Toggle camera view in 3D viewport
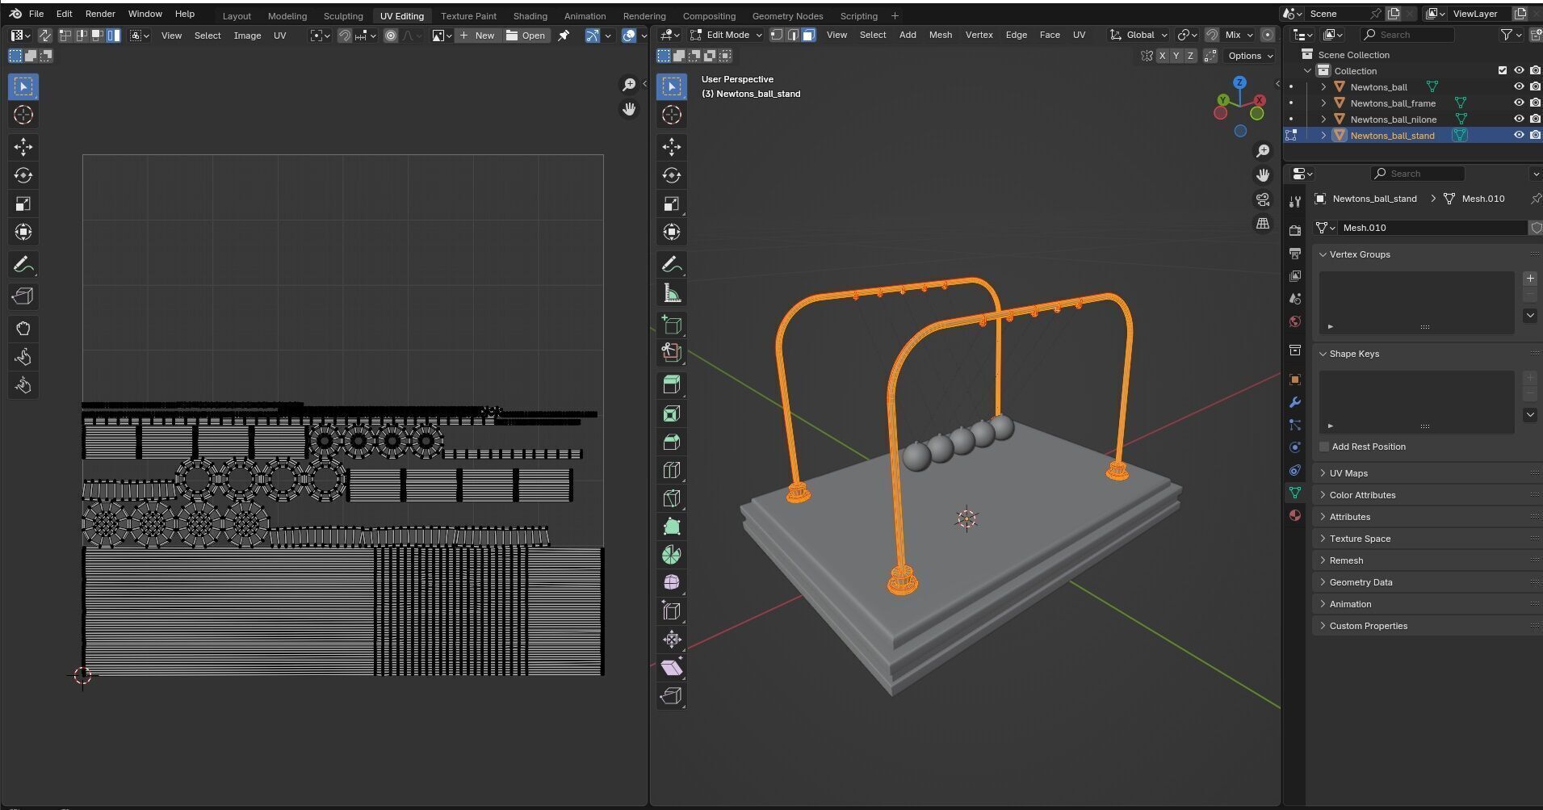Image resolution: width=1543 pixels, height=810 pixels. click(x=1263, y=199)
